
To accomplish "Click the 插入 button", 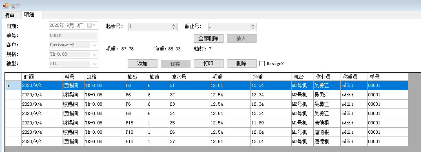I will point(242,38).
